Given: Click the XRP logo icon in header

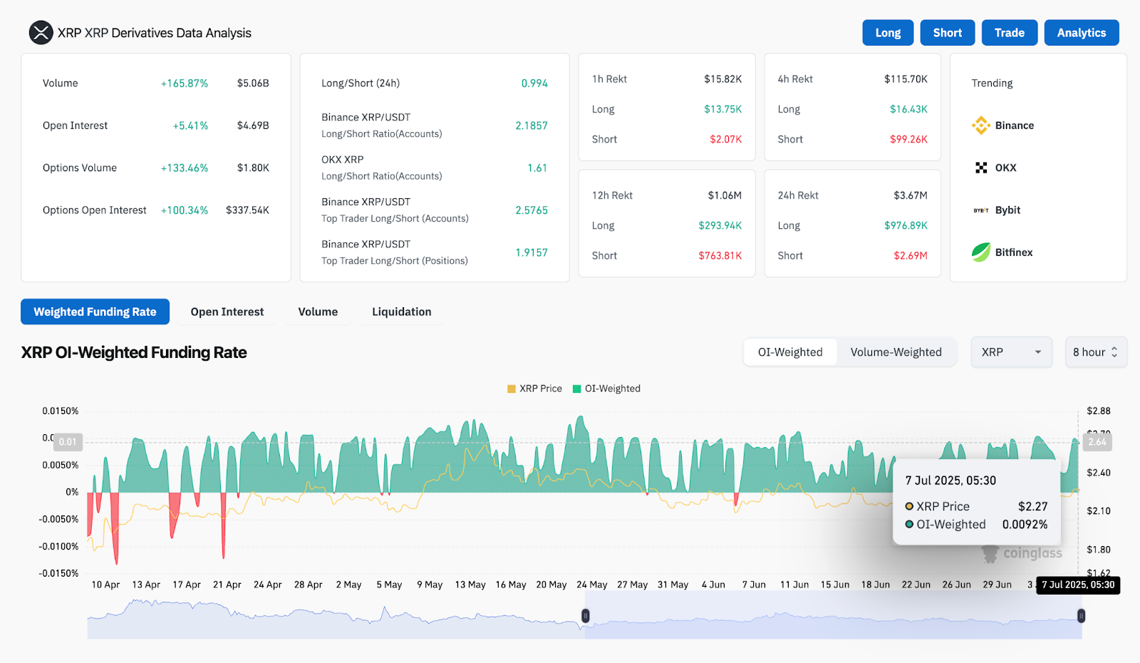Looking at the screenshot, I should [x=41, y=33].
